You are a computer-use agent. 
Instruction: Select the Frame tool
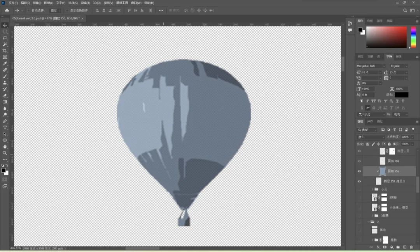click(x=5, y=57)
